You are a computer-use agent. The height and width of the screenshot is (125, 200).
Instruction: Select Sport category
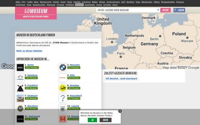click(x=115, y=5)
